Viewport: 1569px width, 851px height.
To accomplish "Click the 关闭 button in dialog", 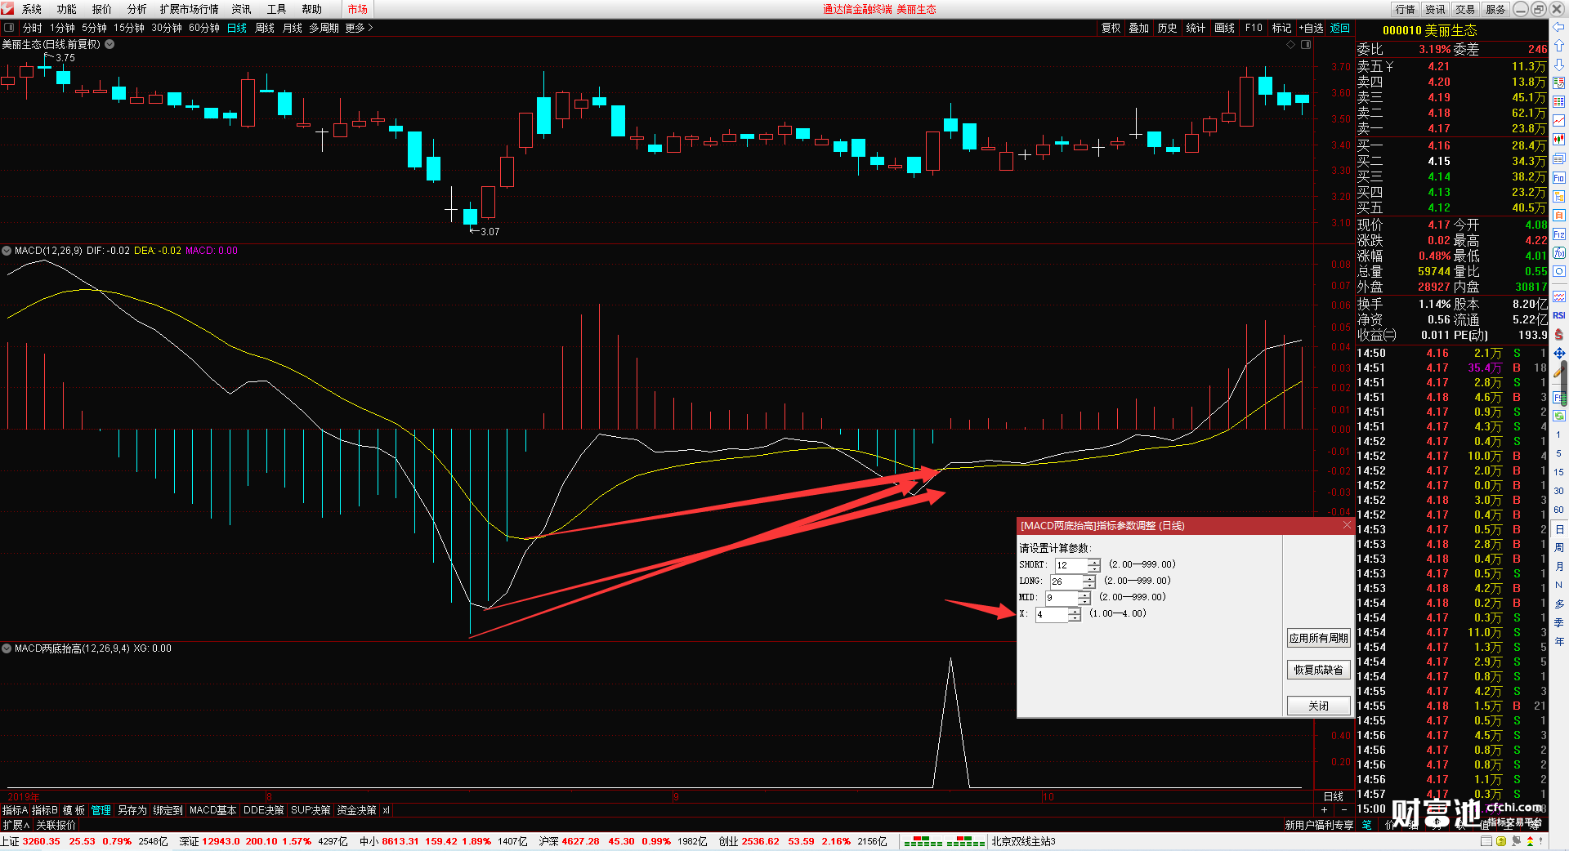I will pos(1318,706).
